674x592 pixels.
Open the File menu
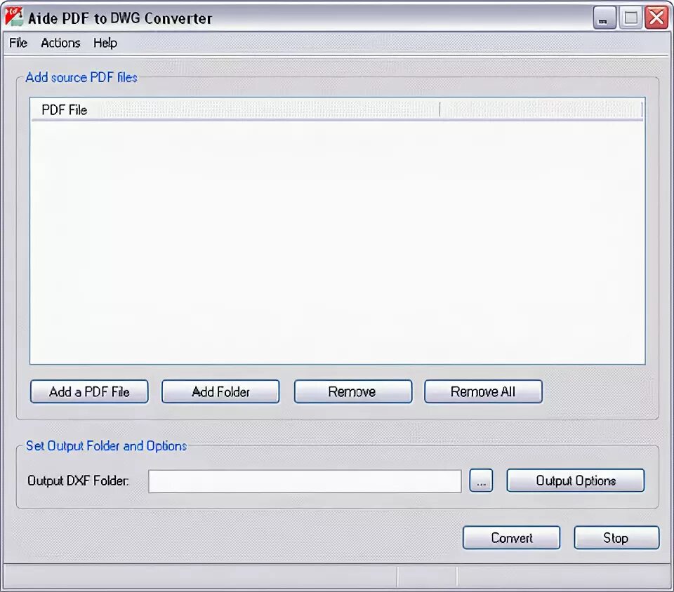(18, 43)
